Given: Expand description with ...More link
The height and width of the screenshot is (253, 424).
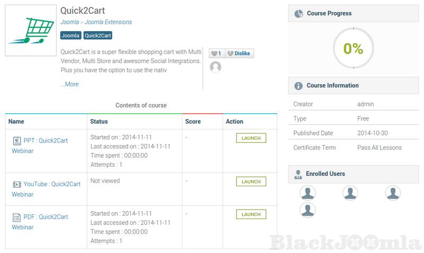Looking at the screenshot, I should [x=69, y=84].
